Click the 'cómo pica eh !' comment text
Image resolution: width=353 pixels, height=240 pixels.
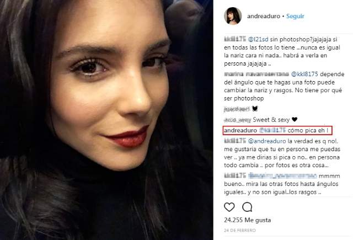[308, 130]
